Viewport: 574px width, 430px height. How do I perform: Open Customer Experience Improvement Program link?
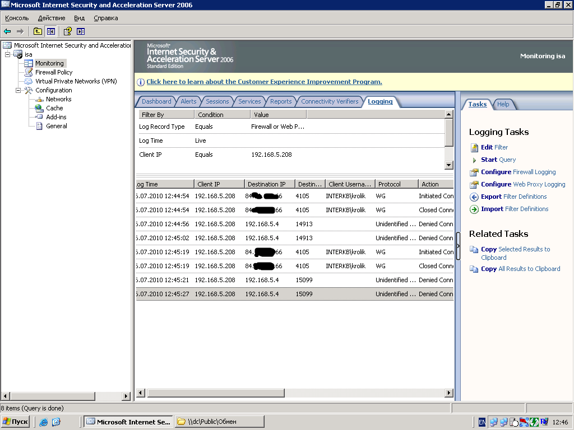(265, 82)
